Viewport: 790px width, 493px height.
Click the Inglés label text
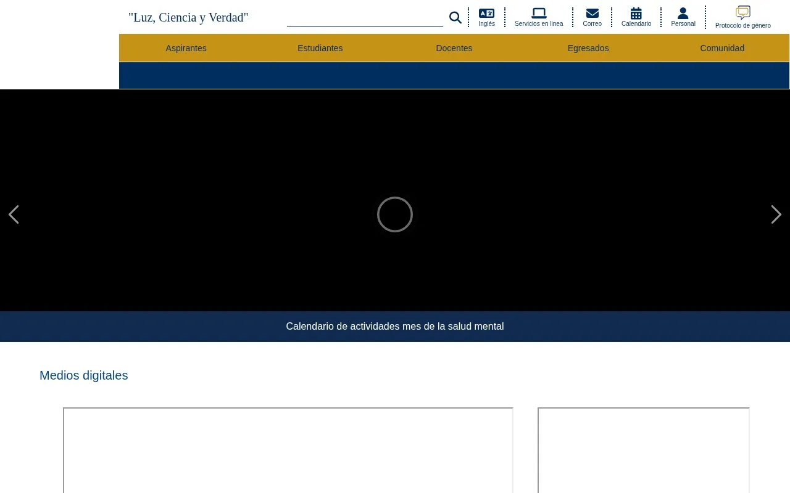[x=486, y=24]
